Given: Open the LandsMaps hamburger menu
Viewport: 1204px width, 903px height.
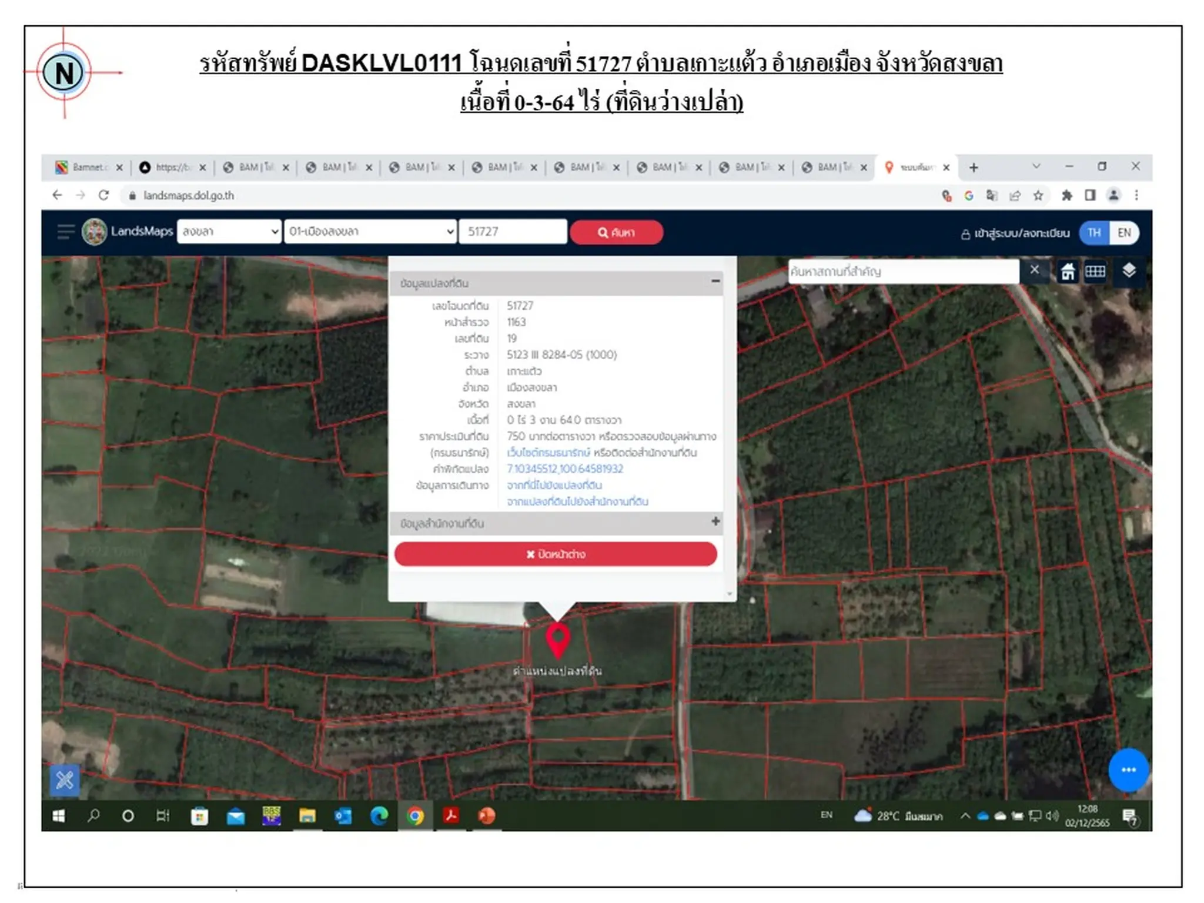Looking at the screenshot, I should (x=65, y=232).
